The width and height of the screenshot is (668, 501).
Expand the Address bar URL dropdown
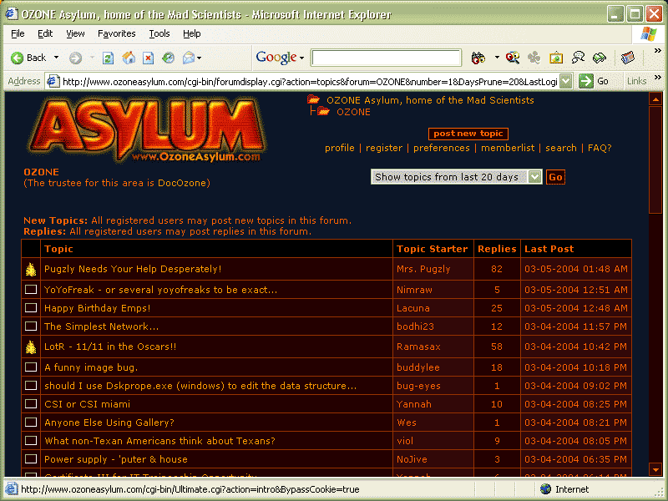pyautogui.click(x=565, y=81)
